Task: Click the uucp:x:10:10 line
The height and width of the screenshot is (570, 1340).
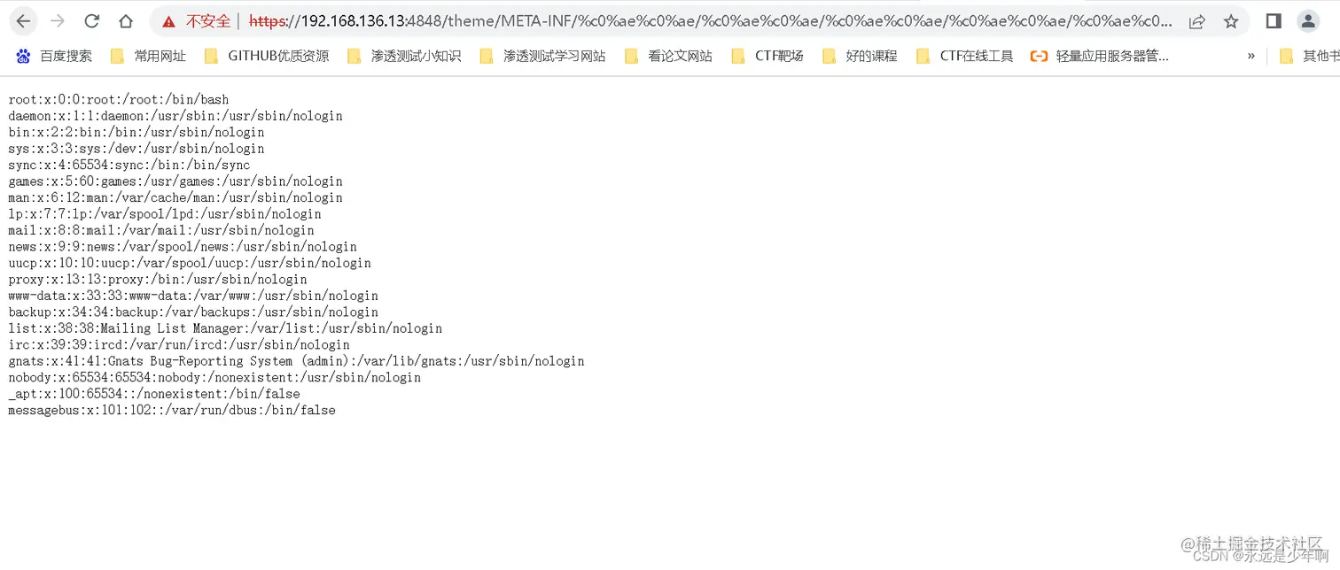Action: coord(190,263)
